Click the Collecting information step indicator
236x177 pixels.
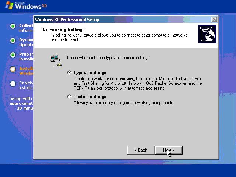(13, 26)
